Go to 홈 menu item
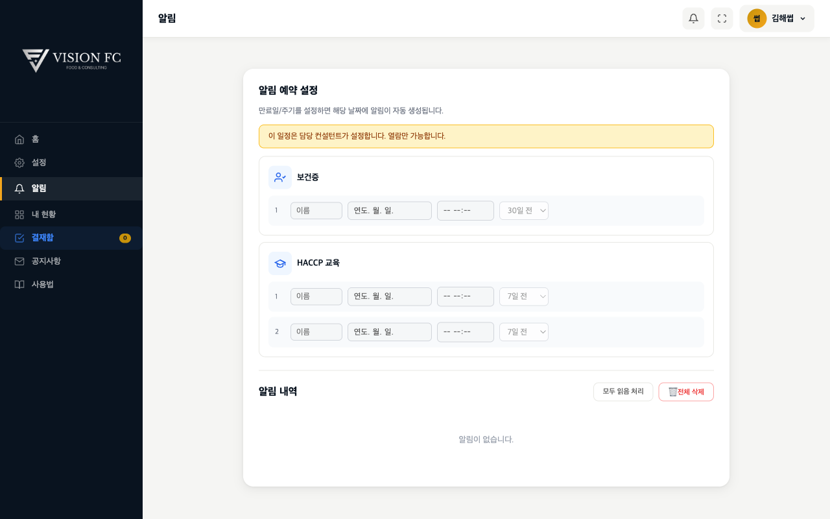Screen dimensions: 830x519 [x=71, y=139]
